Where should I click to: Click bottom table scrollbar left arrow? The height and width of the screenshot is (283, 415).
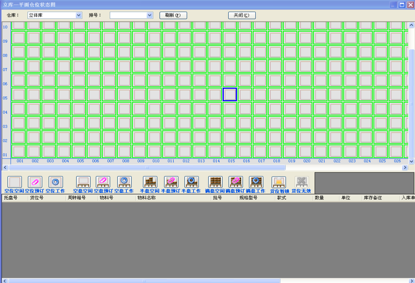(5, 281)
